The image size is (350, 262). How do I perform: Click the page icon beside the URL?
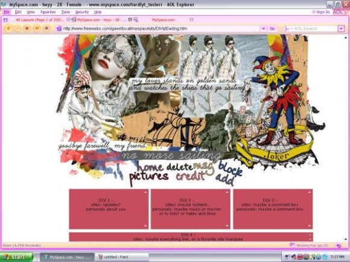click(x=59, y=28)
